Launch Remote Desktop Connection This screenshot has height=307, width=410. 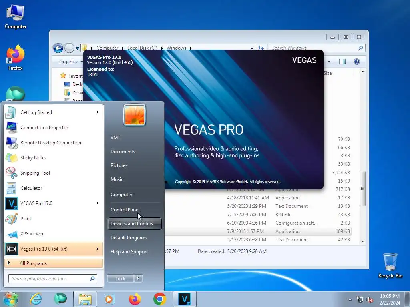(54, 143)
